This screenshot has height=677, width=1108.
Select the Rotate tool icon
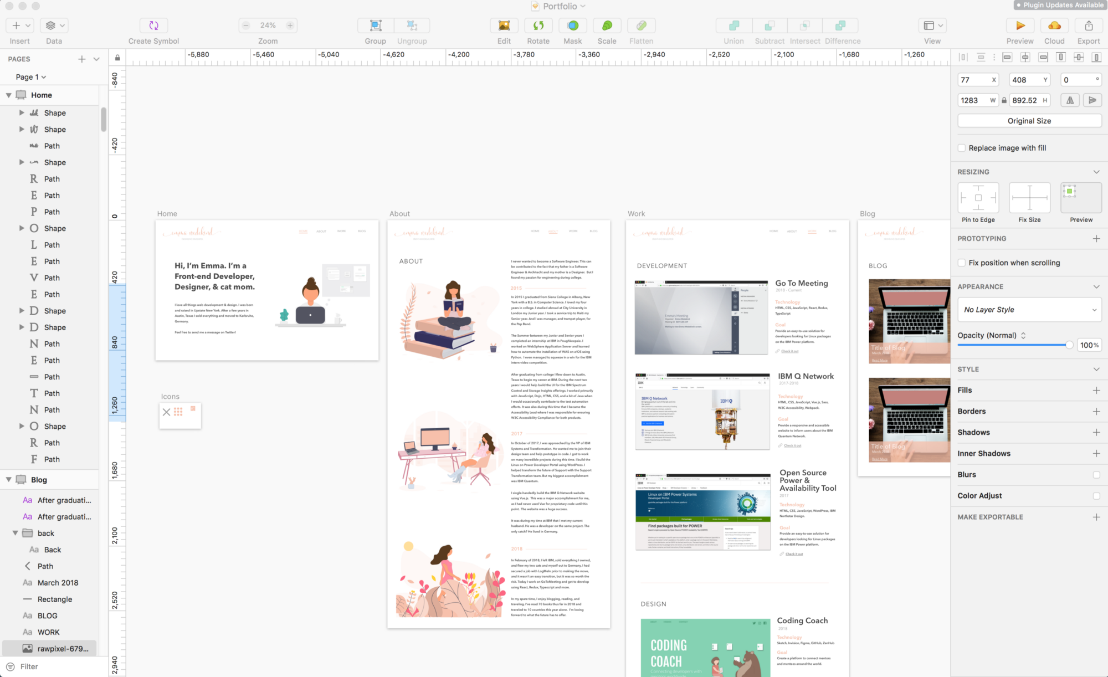(538, 25)
